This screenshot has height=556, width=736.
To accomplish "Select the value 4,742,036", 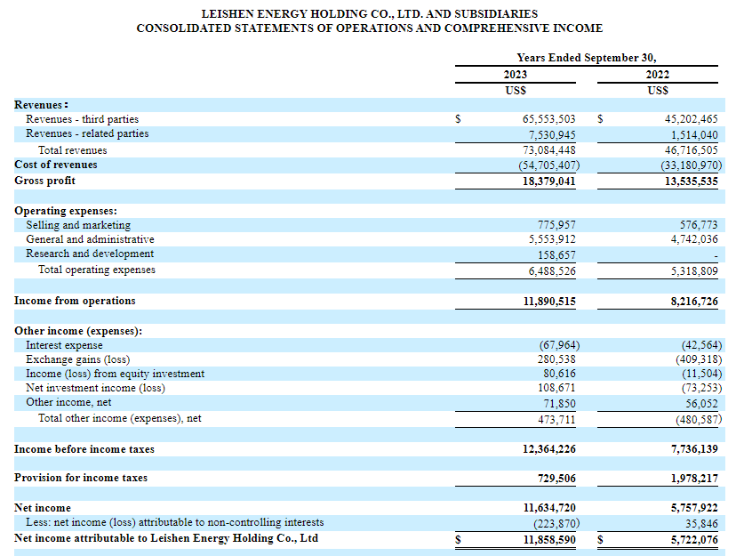I will coord(695,239).
